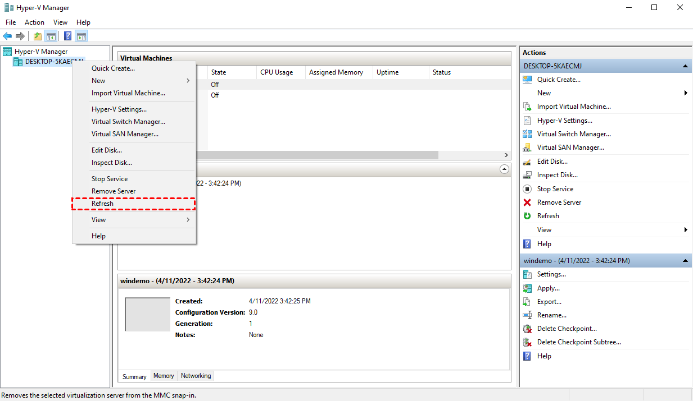Click the Help icon under DESKTOP-5KAECMJ actions
The height and width of the screenshot is (401, 693).
tap(527, 244)
